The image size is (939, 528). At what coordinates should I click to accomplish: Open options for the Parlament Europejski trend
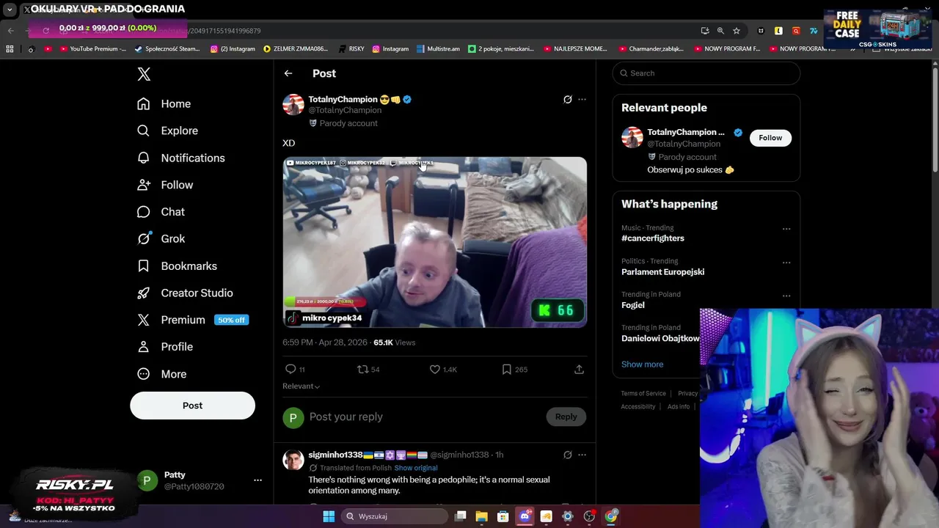click(x=786, y=263)
